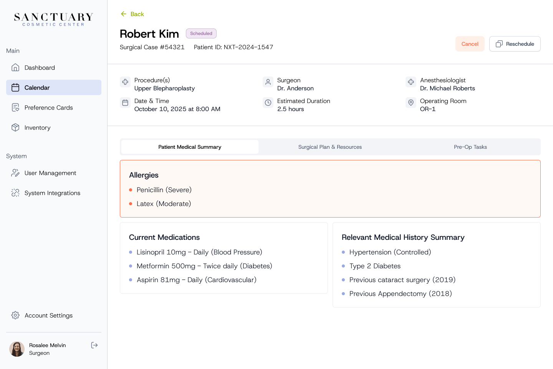Click the back arrow icon
Viewport: 553px width, 369px height.
point(124,14)
